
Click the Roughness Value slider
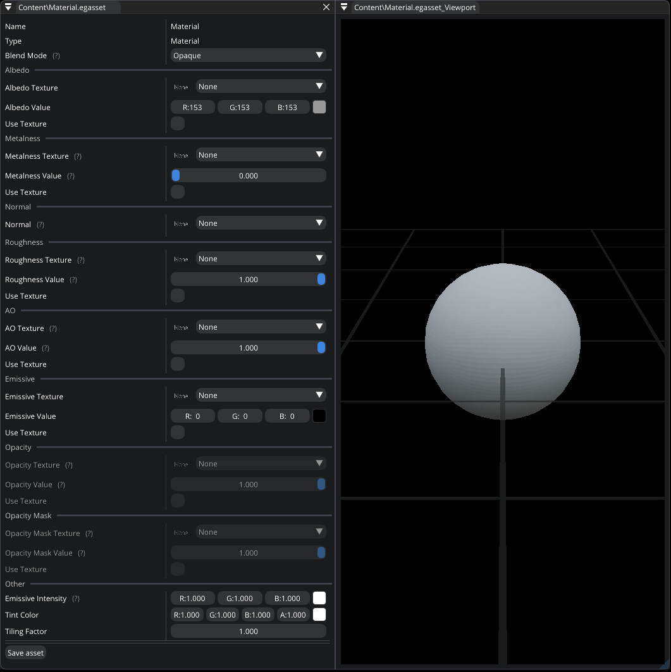pos(249,280)
